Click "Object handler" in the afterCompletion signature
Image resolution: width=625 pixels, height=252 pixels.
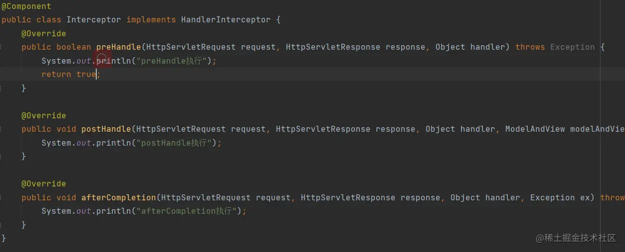485,198
